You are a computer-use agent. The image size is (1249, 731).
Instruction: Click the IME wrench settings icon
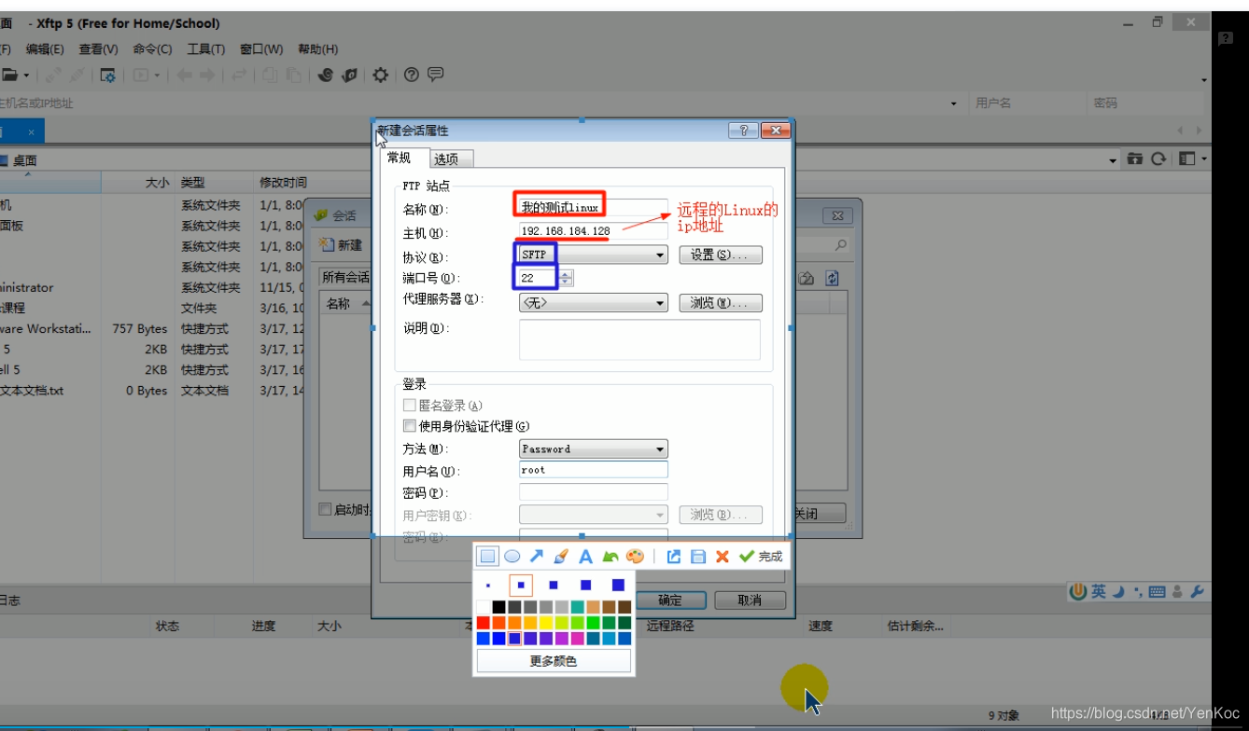(x=1198, y=592)
